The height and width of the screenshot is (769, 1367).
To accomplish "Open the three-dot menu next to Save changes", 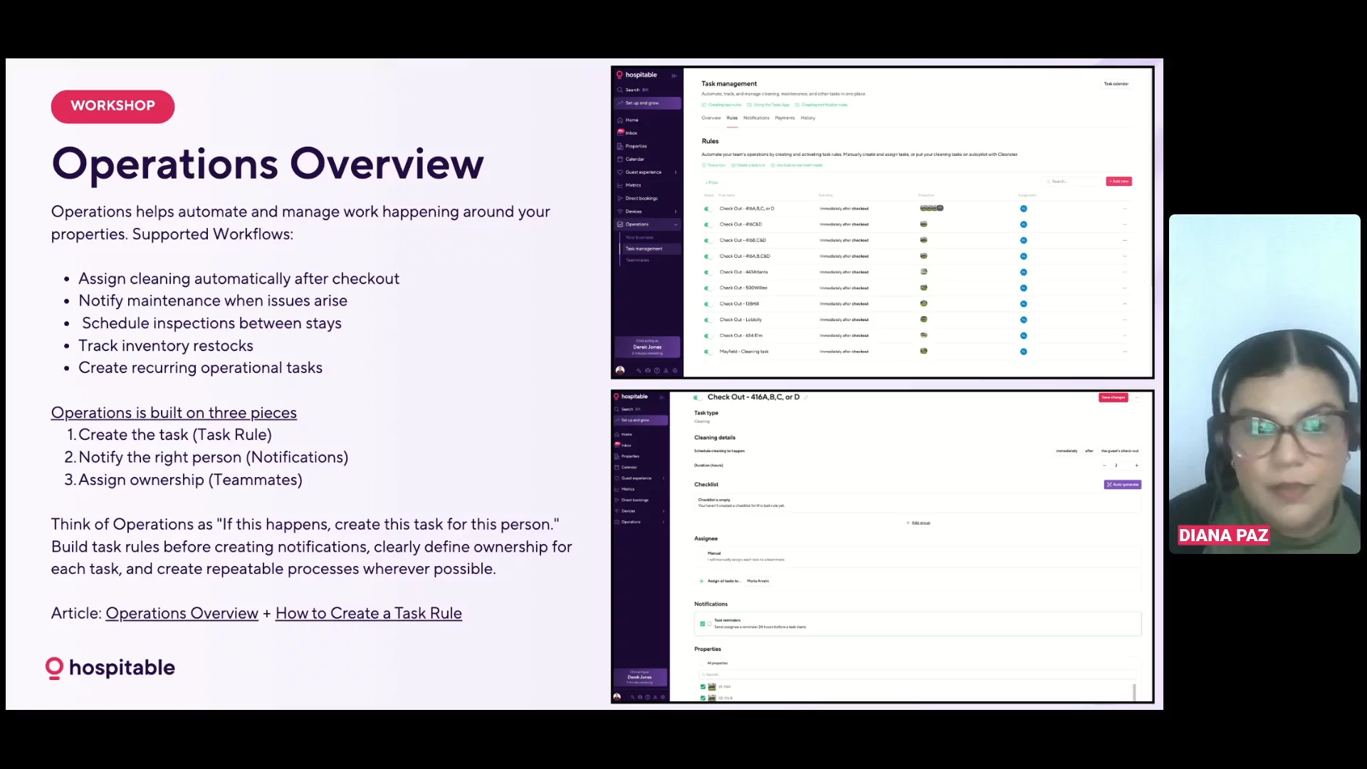I will click(x=1138, y=397).
